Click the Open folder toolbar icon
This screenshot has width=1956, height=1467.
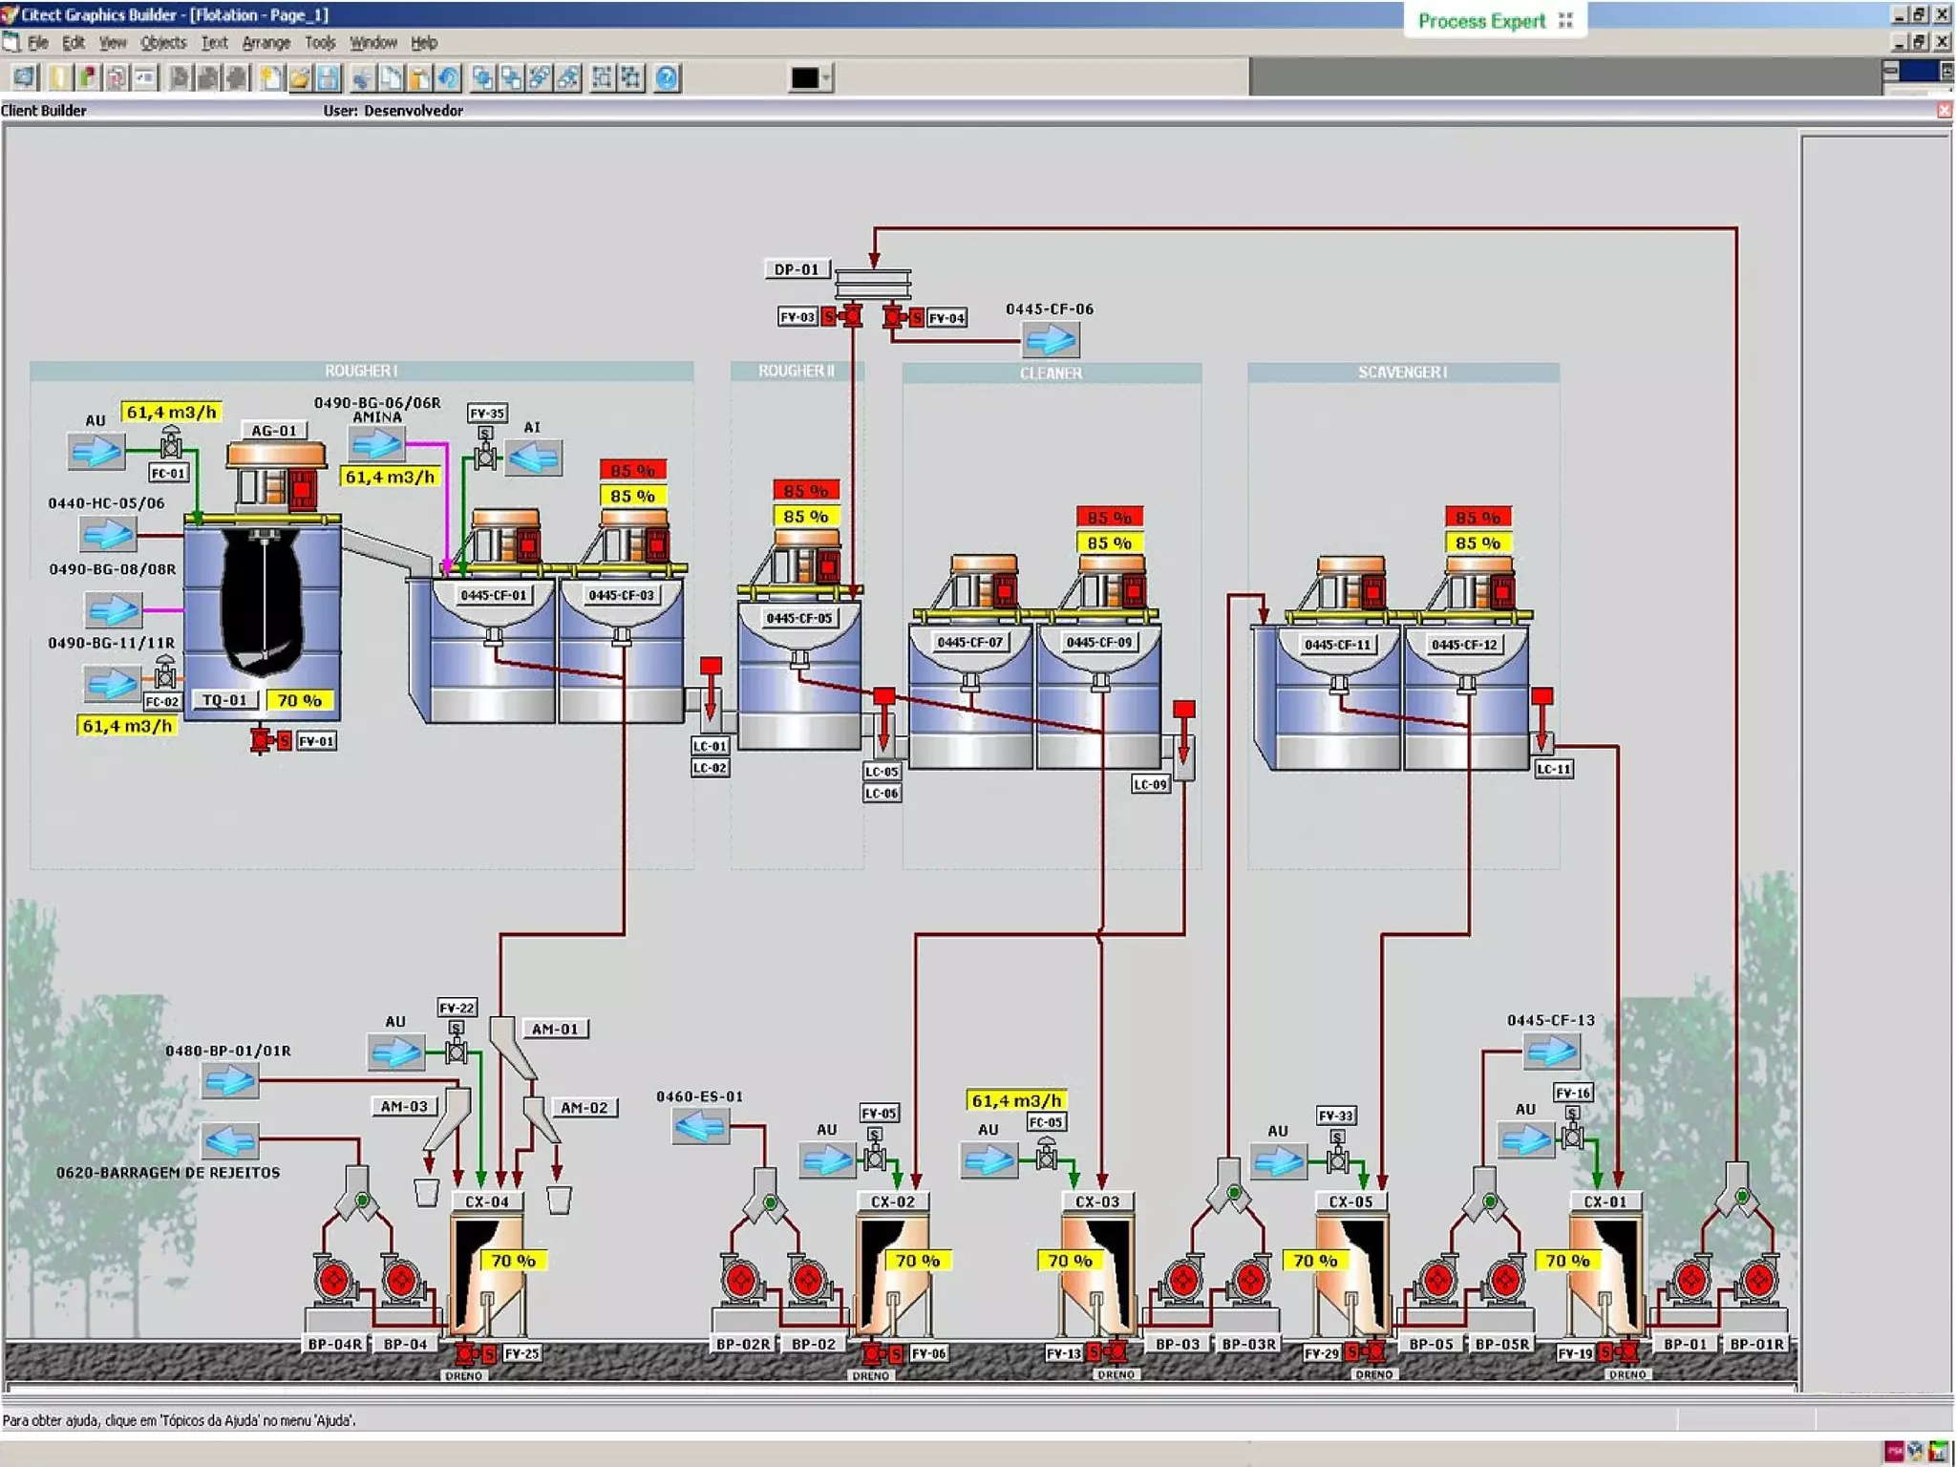[300, 77]
